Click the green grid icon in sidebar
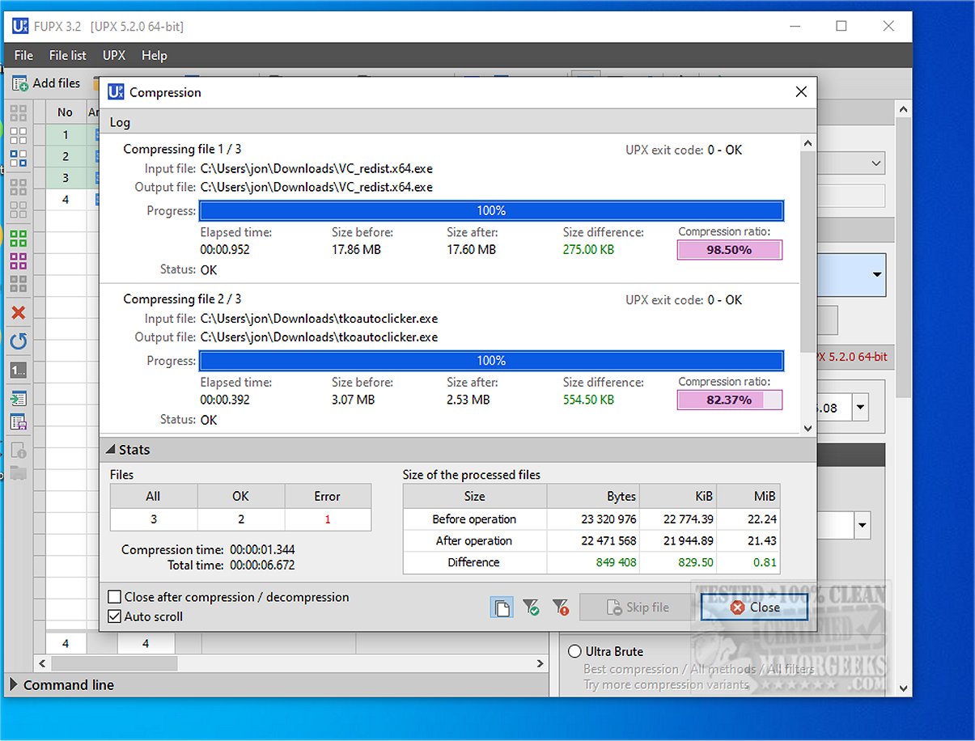Image resolution: width=975 pixels, height=741 pixels. pos(18,238)
